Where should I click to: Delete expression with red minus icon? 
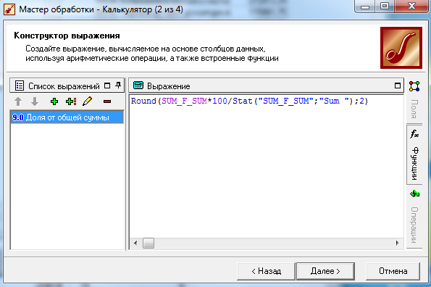107,101
